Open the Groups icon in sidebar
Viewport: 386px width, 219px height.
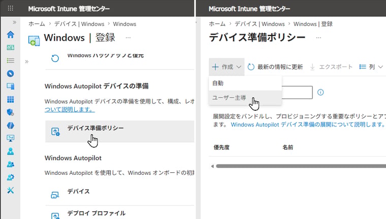point(10,164)
